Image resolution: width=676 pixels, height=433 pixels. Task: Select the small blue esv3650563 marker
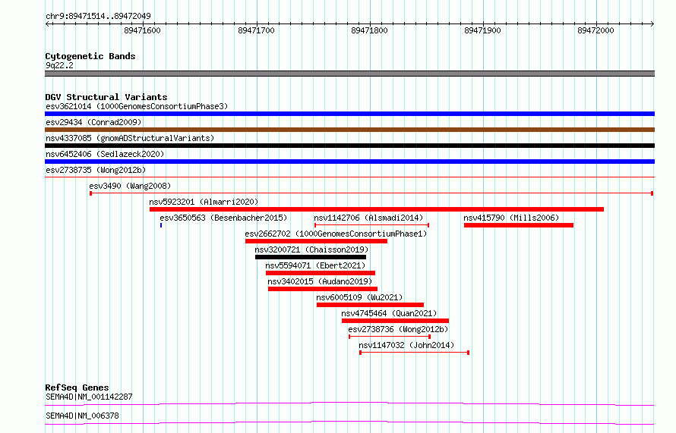click(161, 225)
